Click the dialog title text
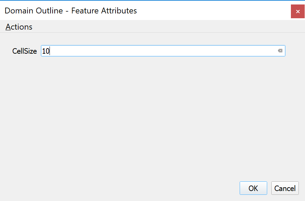Image resolution: width=305 pixels, height=201 pixels. click(70, 11)
